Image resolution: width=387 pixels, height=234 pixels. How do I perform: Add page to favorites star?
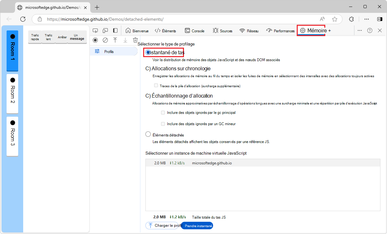[x=335, y=19]
